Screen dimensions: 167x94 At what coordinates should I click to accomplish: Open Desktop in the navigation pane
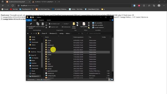point(34,63)
